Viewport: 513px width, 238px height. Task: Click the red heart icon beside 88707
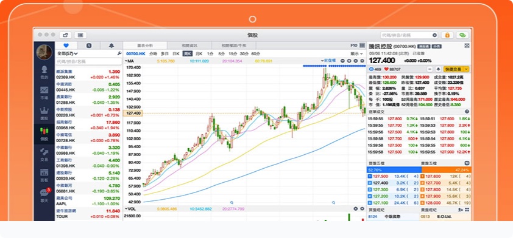point(386,69)
